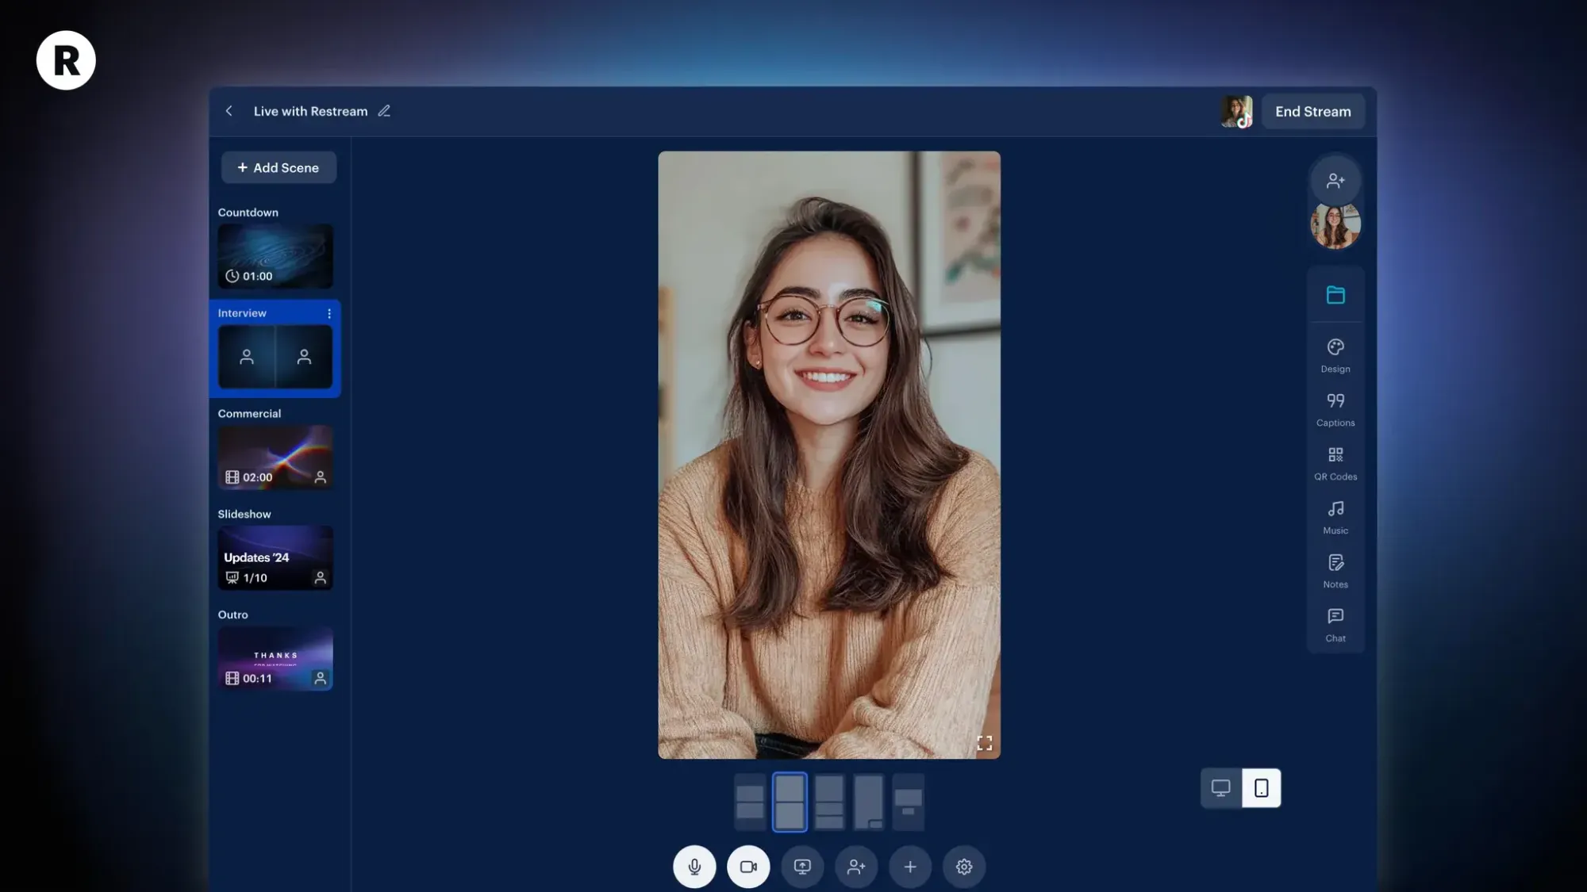The width and height of the screenshot is (1587, 892).
Task: Edit stream title with pencil icon
Action: 384,111
